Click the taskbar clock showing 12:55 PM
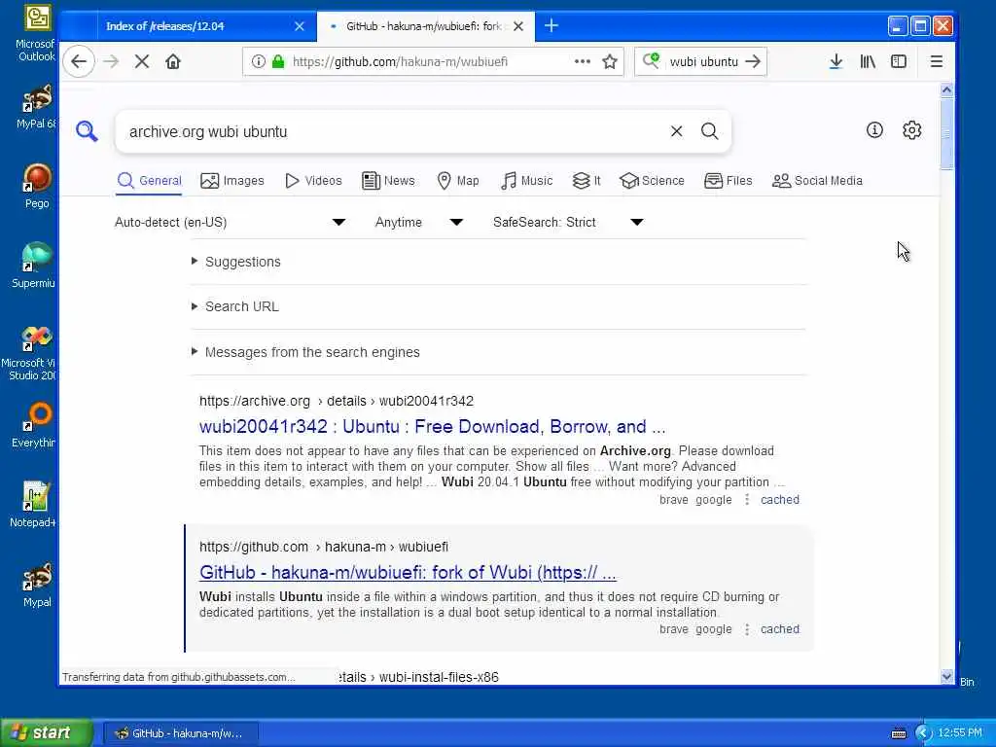The width and height of the screenshot is (996, 747). [x=960, y=733]
